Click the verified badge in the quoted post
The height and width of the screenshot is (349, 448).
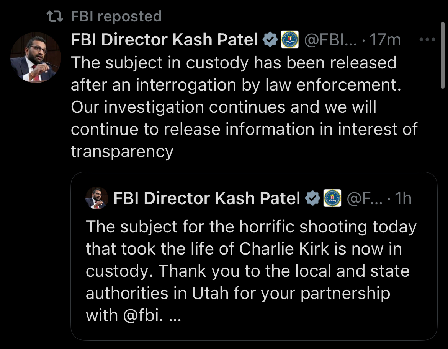[313, 198]
